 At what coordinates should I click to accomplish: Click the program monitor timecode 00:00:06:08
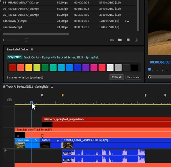pos(159,62)
